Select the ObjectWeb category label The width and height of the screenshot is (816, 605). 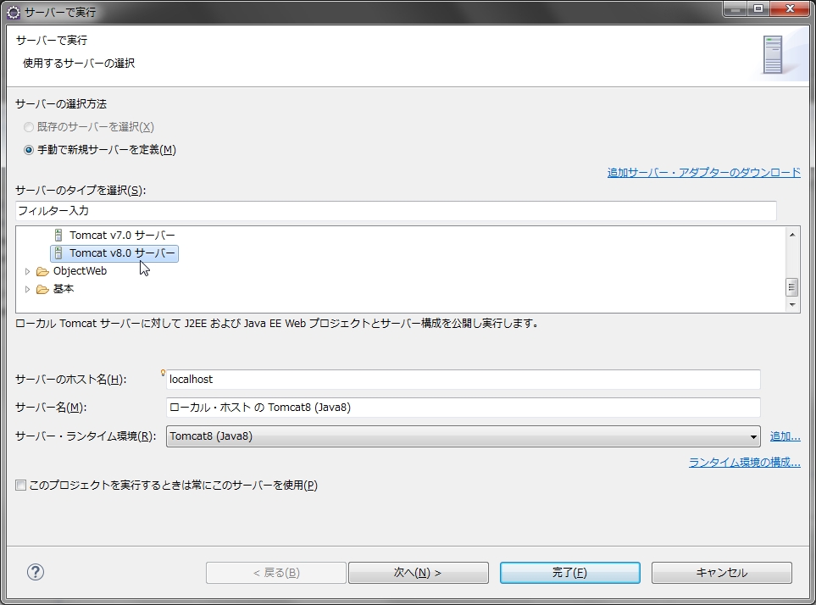pos(80,271)
